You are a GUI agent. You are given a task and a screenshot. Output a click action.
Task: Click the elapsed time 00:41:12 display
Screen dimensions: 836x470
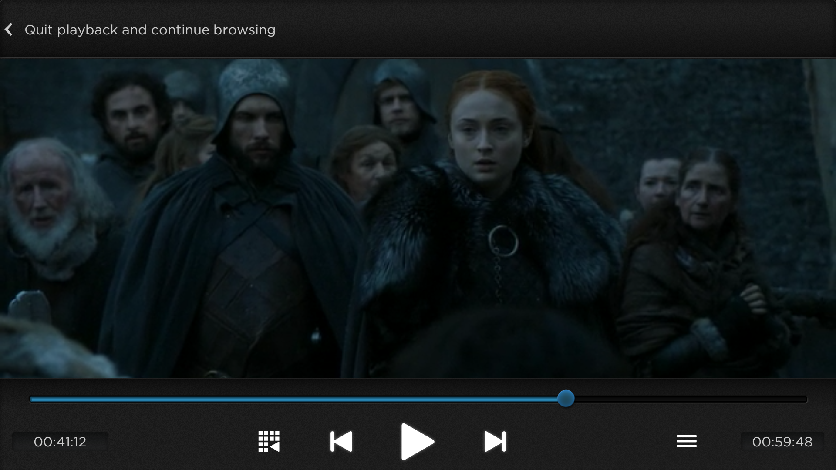click(60, 442)
